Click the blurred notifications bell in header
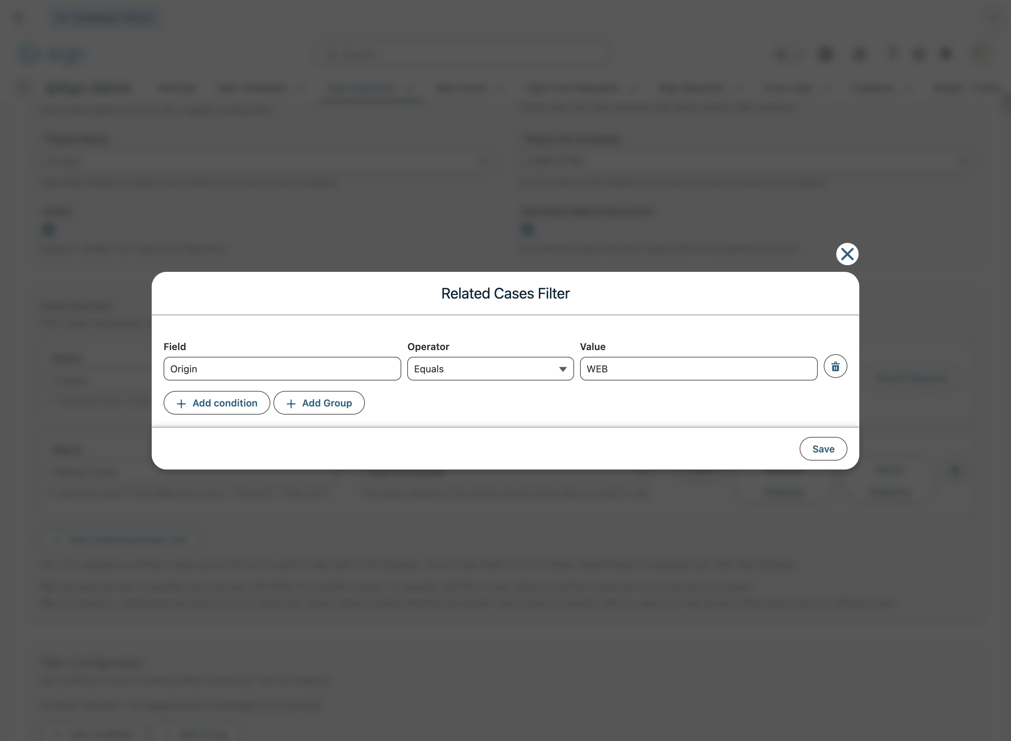 [945, 54]
